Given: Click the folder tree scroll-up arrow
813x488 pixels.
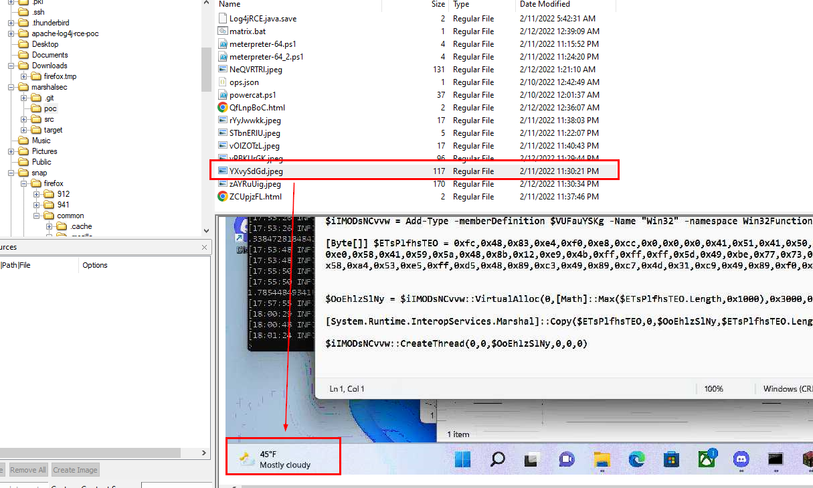Looking at the screenshot, I should coord(207,3).
